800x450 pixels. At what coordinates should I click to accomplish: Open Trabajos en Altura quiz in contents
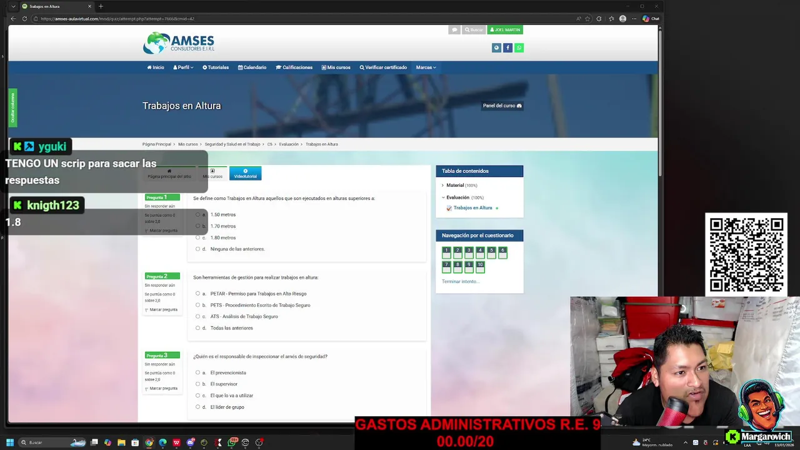[472, 207]
